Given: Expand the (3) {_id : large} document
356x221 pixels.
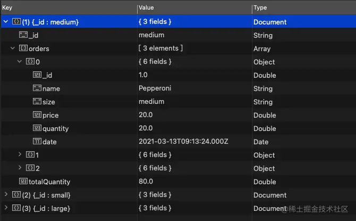Looking at the screenshot, I should click(x=6, y=208).
